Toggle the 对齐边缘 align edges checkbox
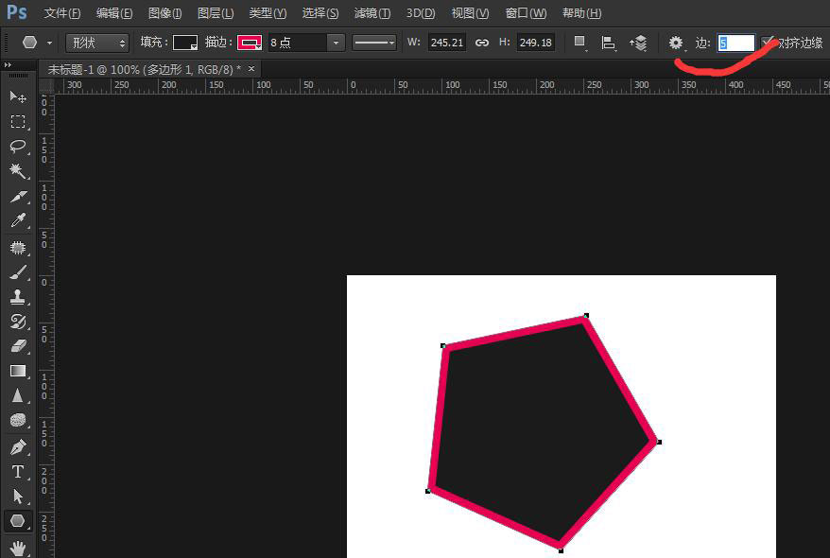This screenshot has width=830, height=558. [x=769, y=43]
